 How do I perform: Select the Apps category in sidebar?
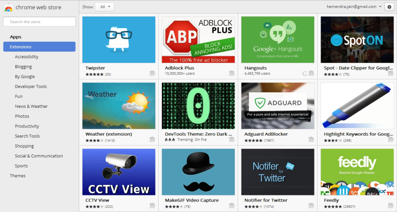(16, 37)
